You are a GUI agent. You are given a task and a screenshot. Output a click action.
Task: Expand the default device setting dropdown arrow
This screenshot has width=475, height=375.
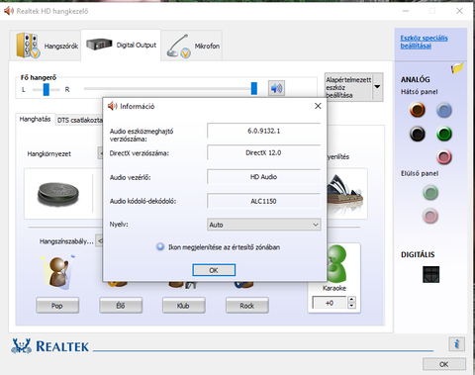click(x=377, y=87)
